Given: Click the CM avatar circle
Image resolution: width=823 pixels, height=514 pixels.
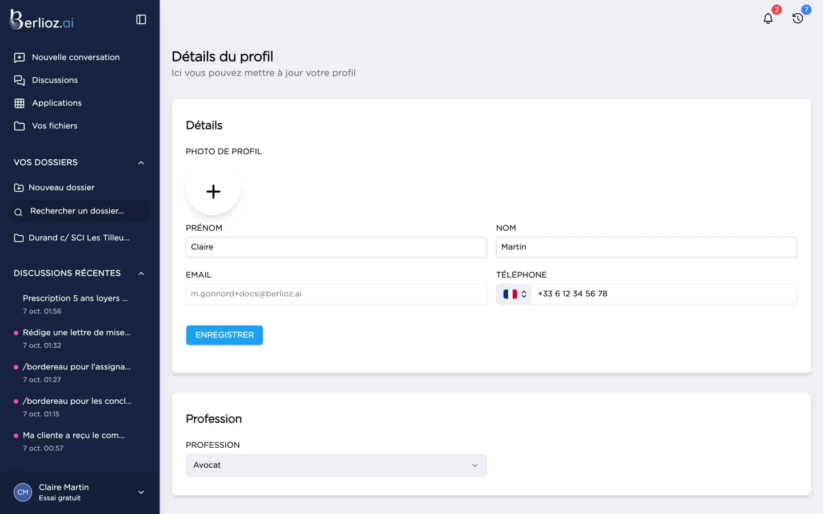Looking at the screenshot, I should click(23, 492).
